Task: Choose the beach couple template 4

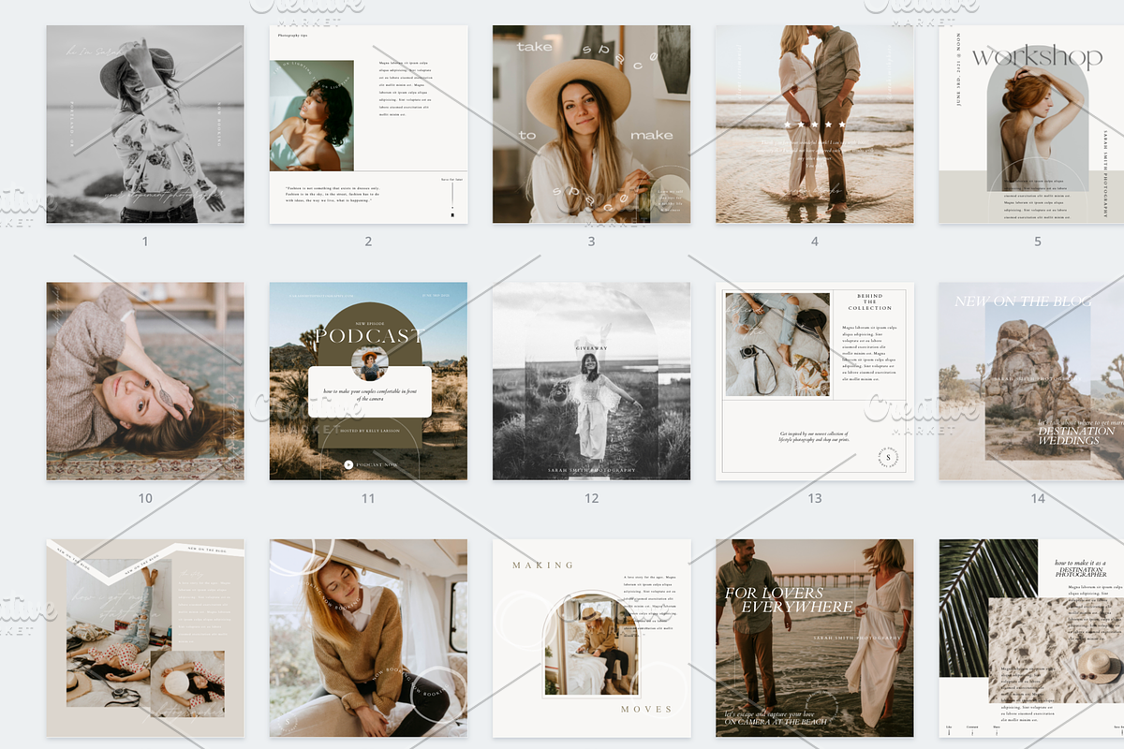Action: (815, 124)
